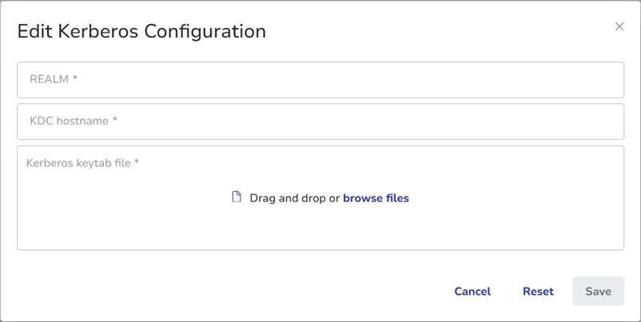Click the document icon beside Drag and drop
Viewport: 641px width, 322px height.
237,197
